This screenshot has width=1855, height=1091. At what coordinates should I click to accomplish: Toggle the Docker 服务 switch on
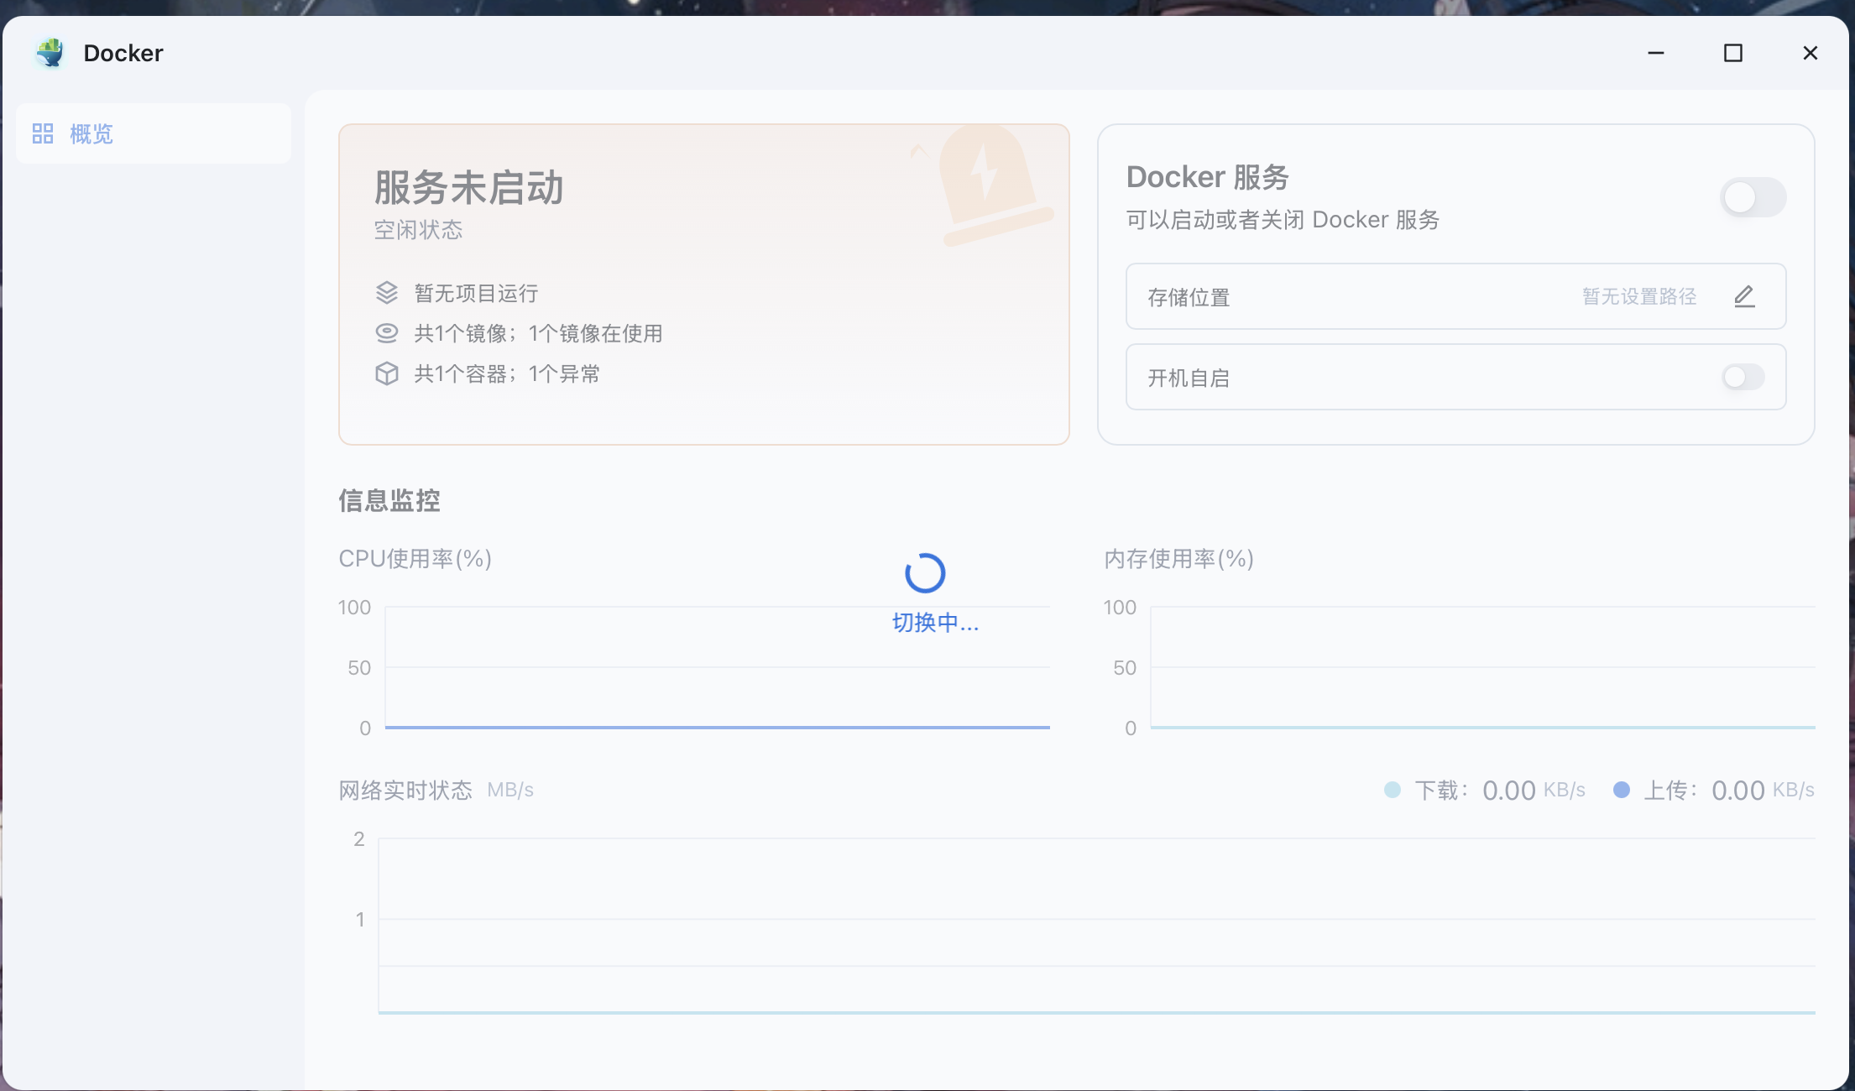(1753, 197)
